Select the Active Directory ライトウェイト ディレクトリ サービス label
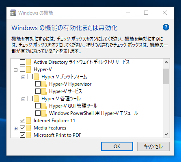Screen dimensions: 181x162 (x=82, y=62)
